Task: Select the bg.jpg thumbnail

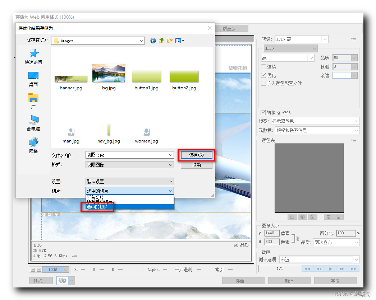Action: 109,73
